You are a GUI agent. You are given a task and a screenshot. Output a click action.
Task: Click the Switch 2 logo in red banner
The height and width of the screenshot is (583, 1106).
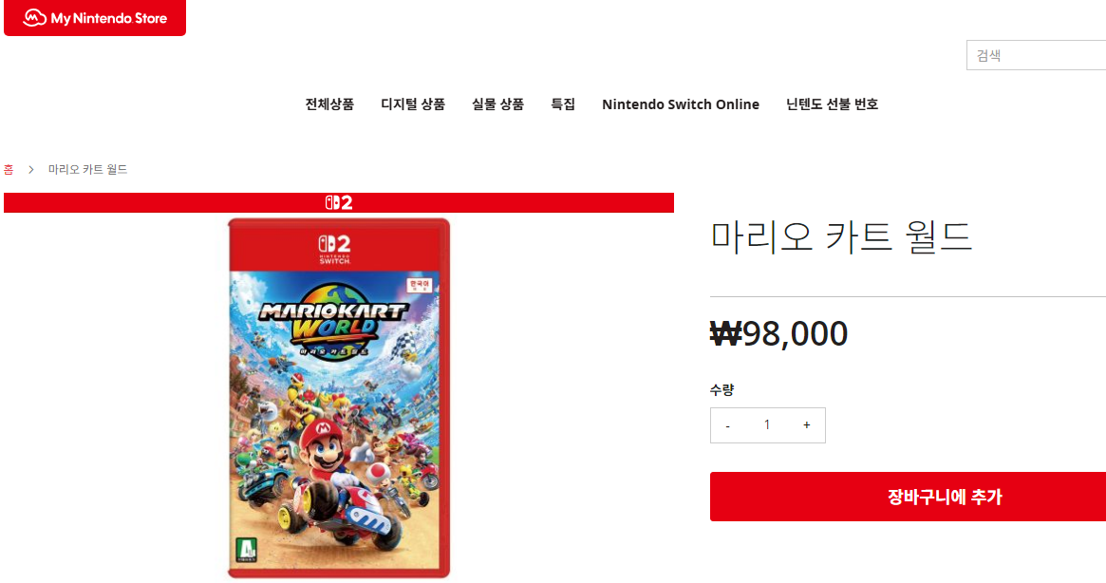pos(339,202)
